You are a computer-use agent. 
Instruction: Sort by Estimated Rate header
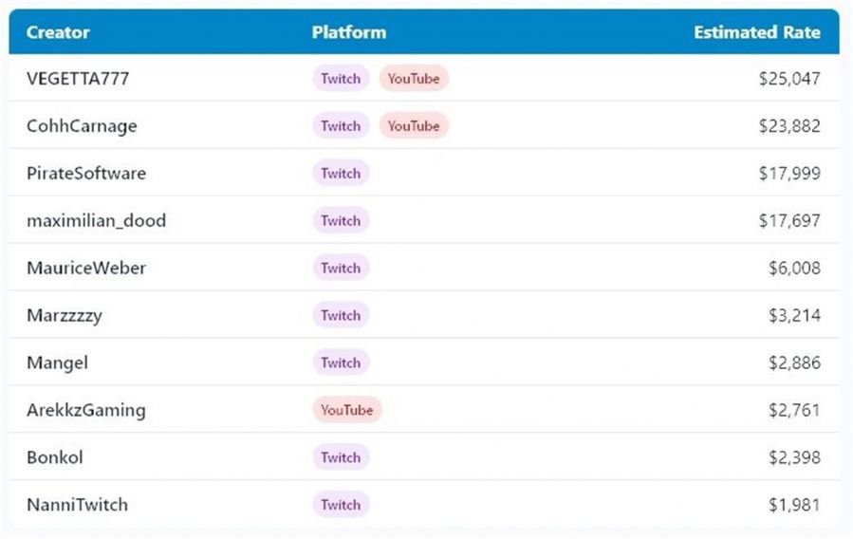point(756,32)
